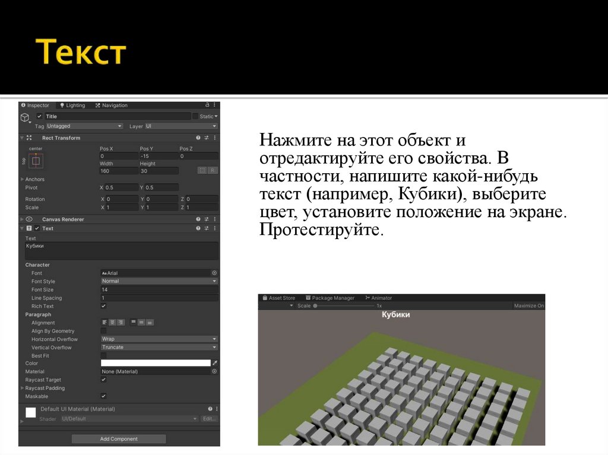This screenshot has width=608, height=455.
Task: Set horizontal alignment to left
Action: pos(104,323)
